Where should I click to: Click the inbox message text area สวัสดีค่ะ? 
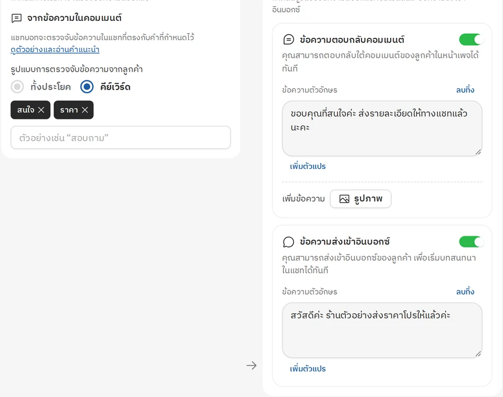382,330
